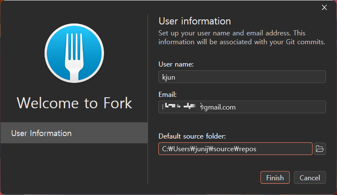Image resolution: width=337 pixels, height=195 pixels.
Task: Focus the Default source folder field
Action: (235, 149)
